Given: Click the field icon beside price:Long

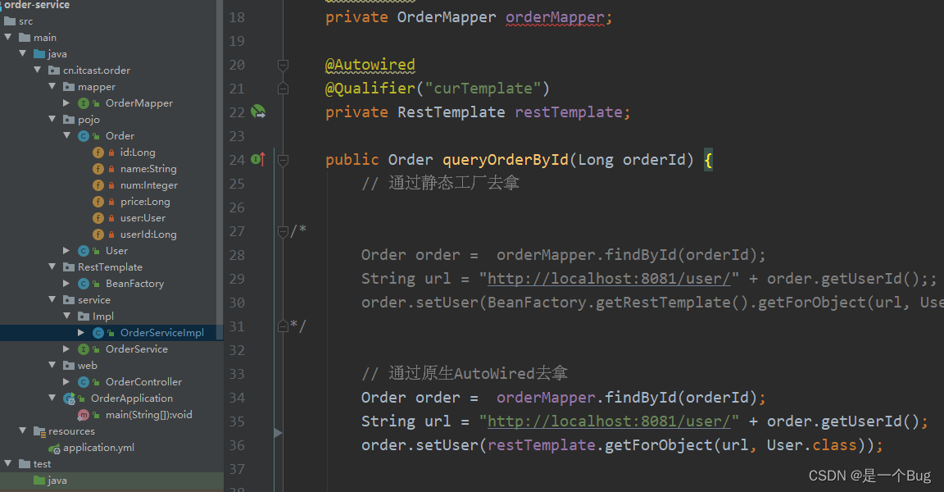Looking at the screenshot, I should pyautogui.click(x=98, y=201).
